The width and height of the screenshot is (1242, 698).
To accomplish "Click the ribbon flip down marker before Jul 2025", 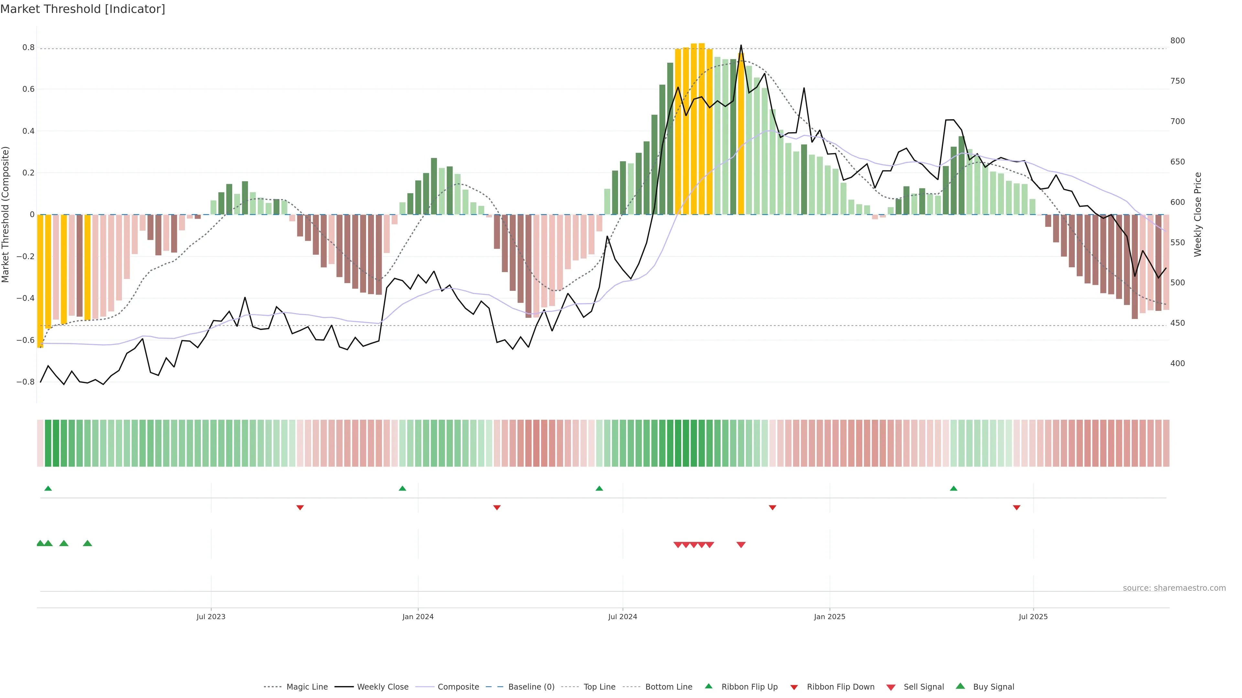I will [1016, 508].
